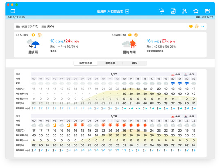
Task: Click face index icon in current conditions bar
Action: coord(197,26)
